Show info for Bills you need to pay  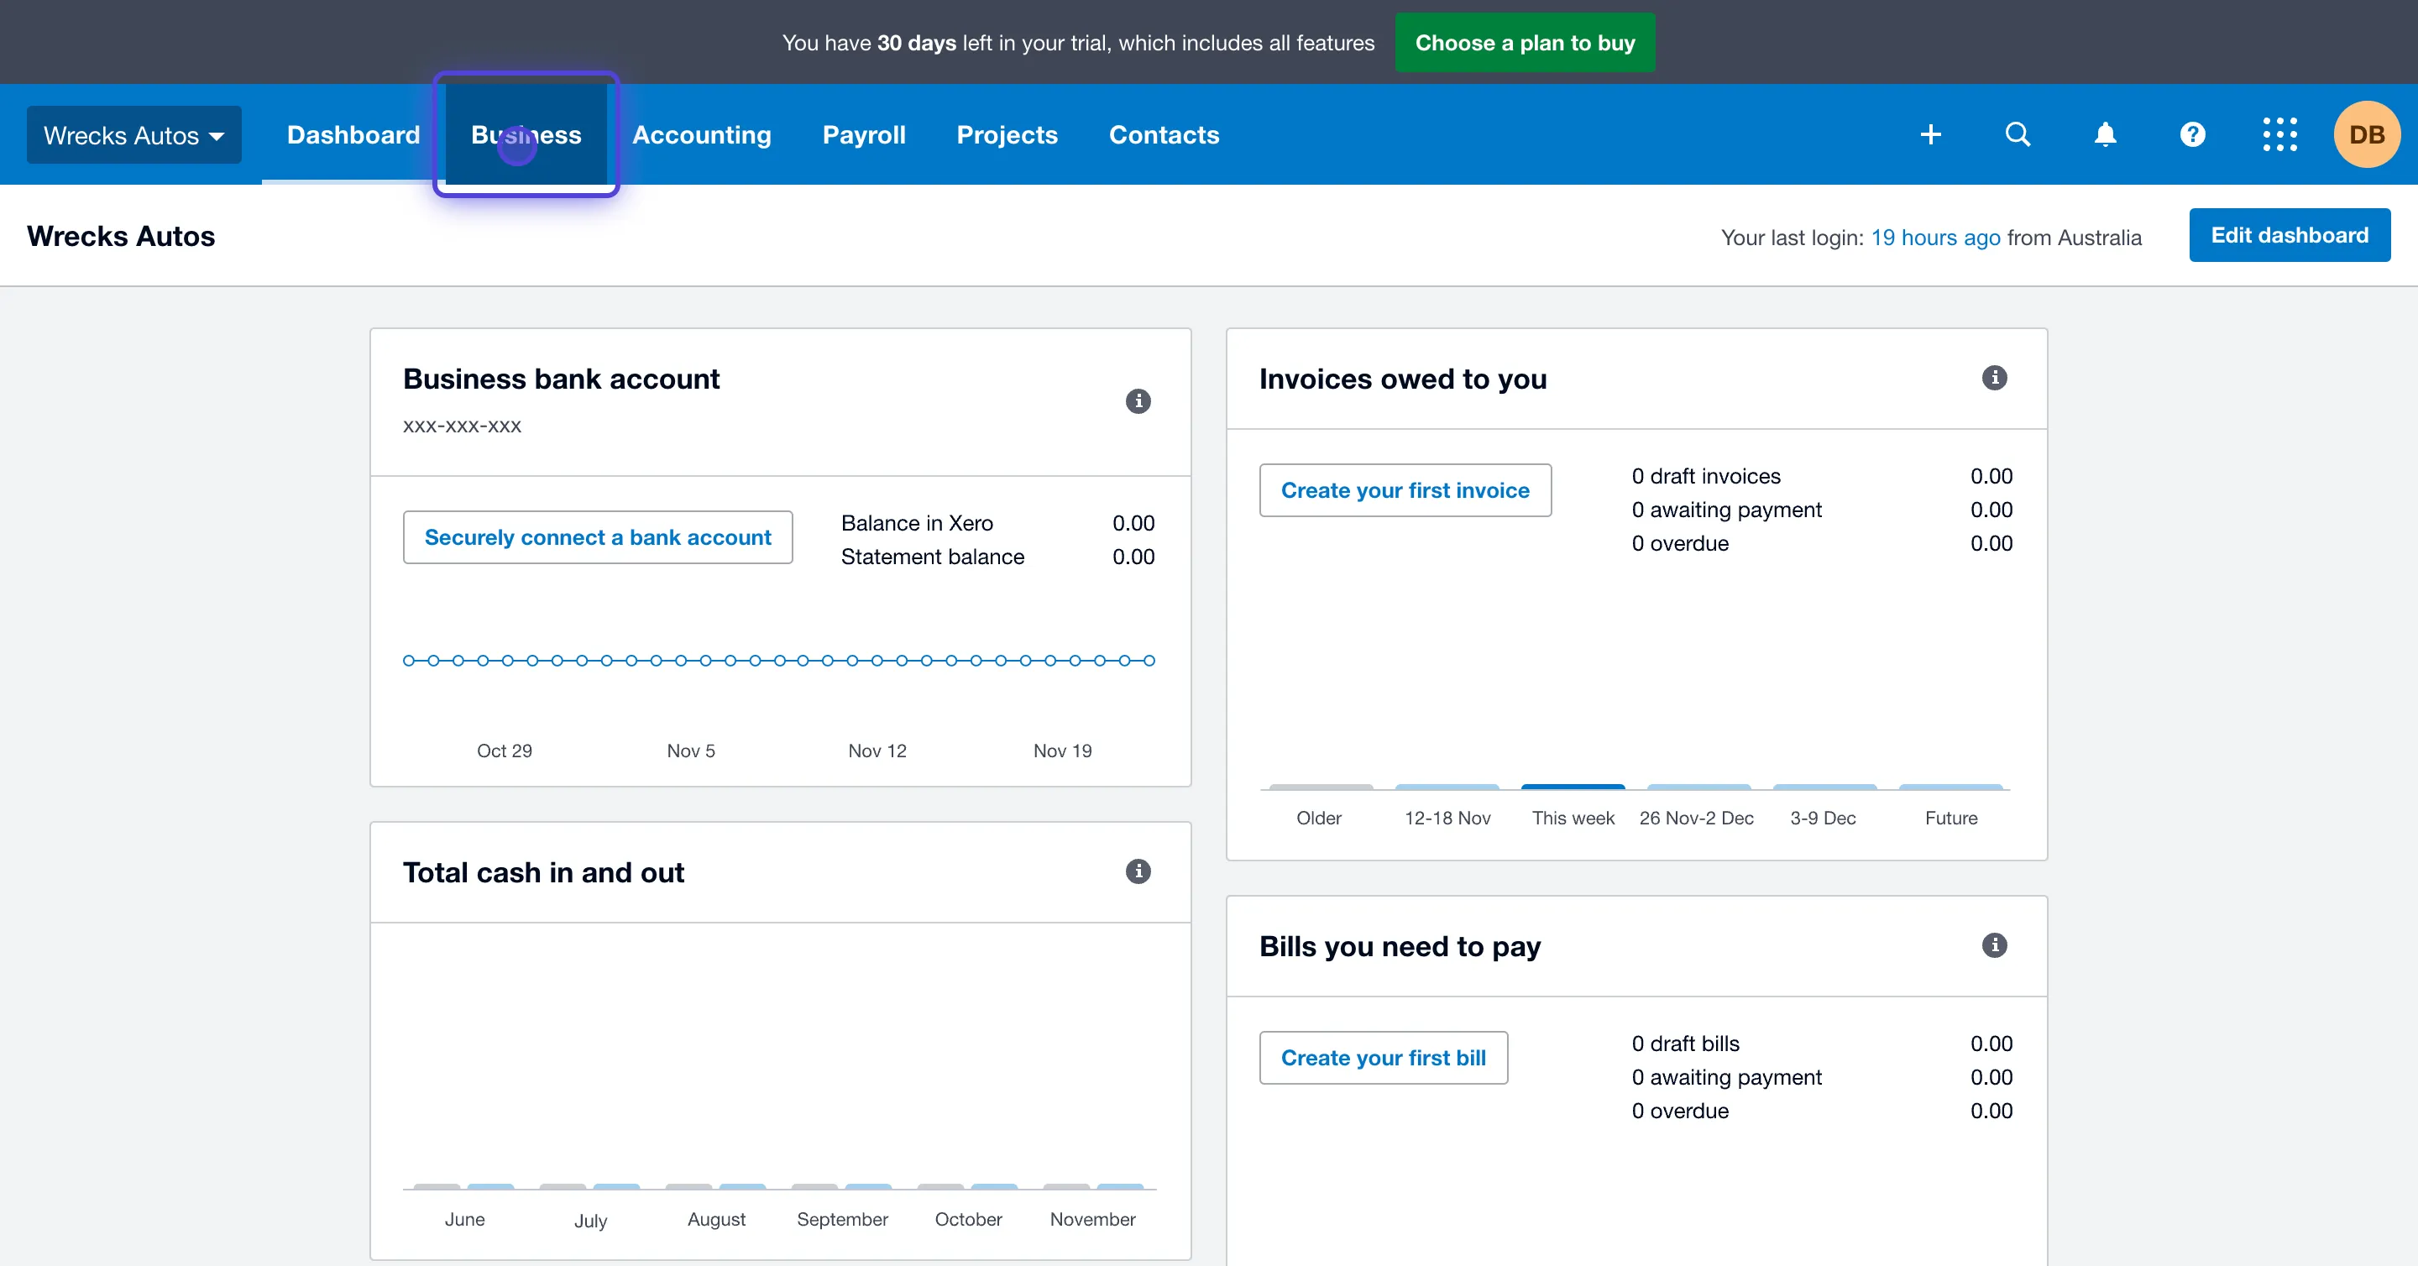tap(1996, 945)
